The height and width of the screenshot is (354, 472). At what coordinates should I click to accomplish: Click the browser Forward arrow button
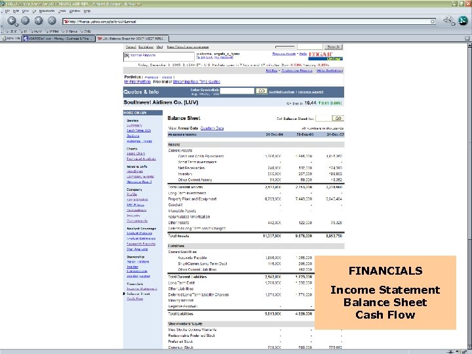26,20
